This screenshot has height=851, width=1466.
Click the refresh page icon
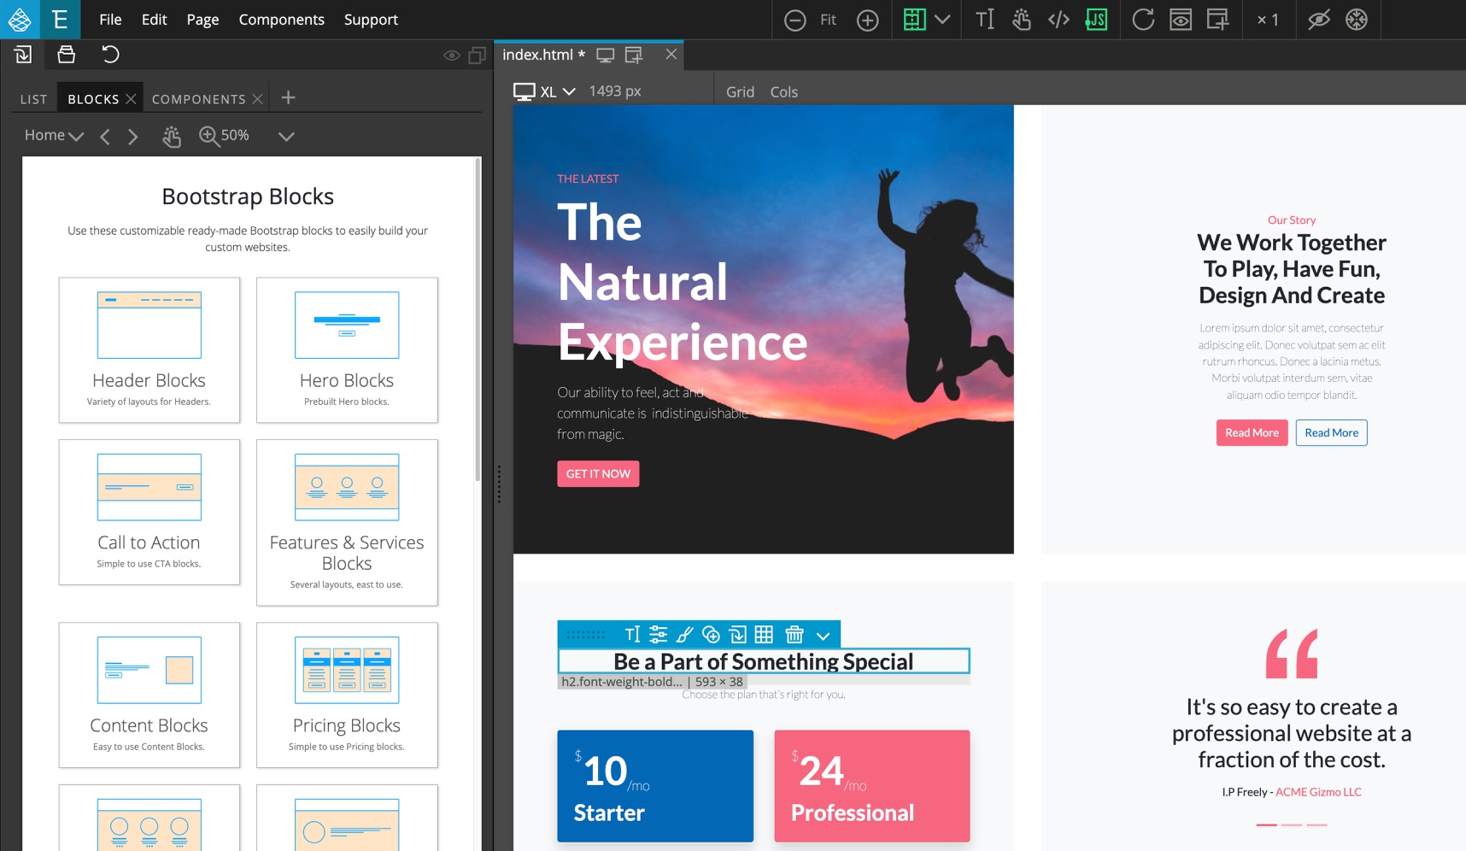1143,20
